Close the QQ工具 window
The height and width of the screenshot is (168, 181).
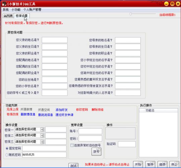(x=178, y=4)
